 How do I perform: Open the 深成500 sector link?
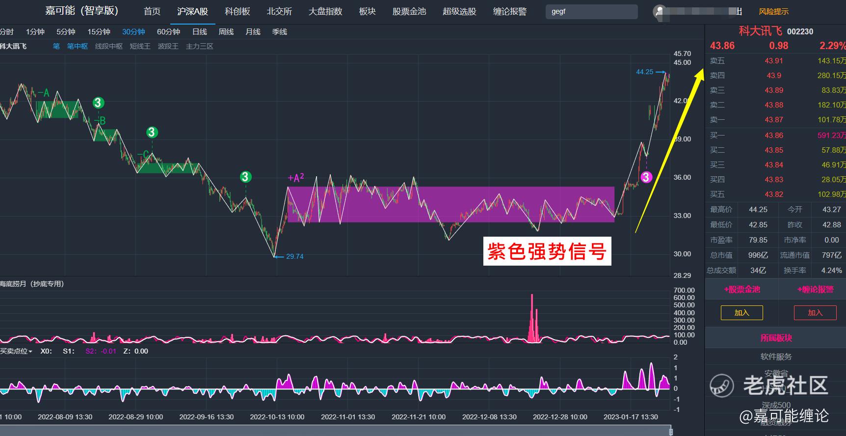tap(776, 406)
